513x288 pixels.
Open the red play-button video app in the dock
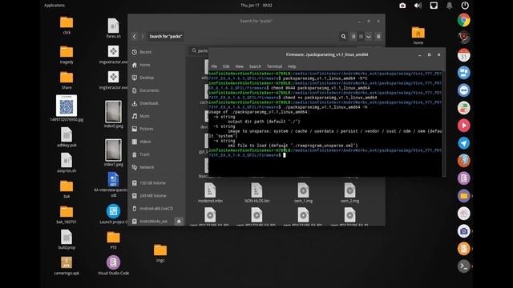(x=463, y=126)
